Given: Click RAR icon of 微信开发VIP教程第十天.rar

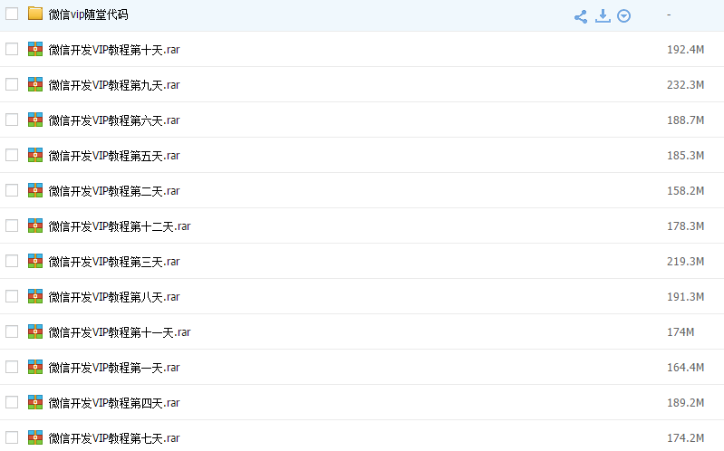Looking at the screenshot, I should tap(35, 49).
